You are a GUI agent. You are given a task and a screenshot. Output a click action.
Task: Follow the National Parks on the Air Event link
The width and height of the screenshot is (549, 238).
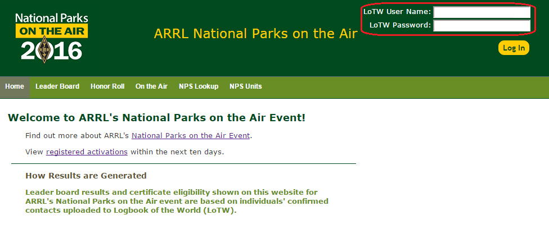pyautogui.click(x=191, y=135)
